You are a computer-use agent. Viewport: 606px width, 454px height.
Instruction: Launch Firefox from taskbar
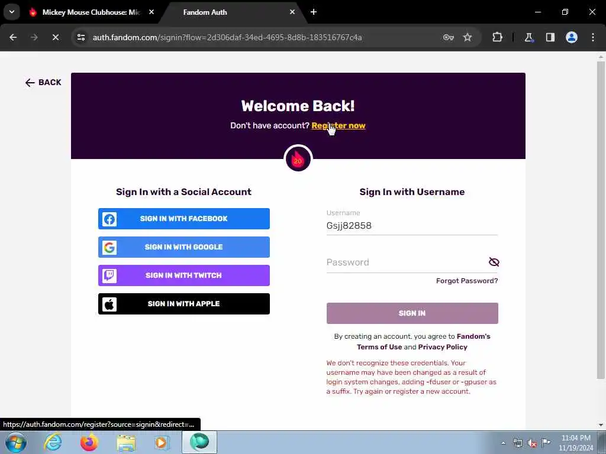click(89, 442)
